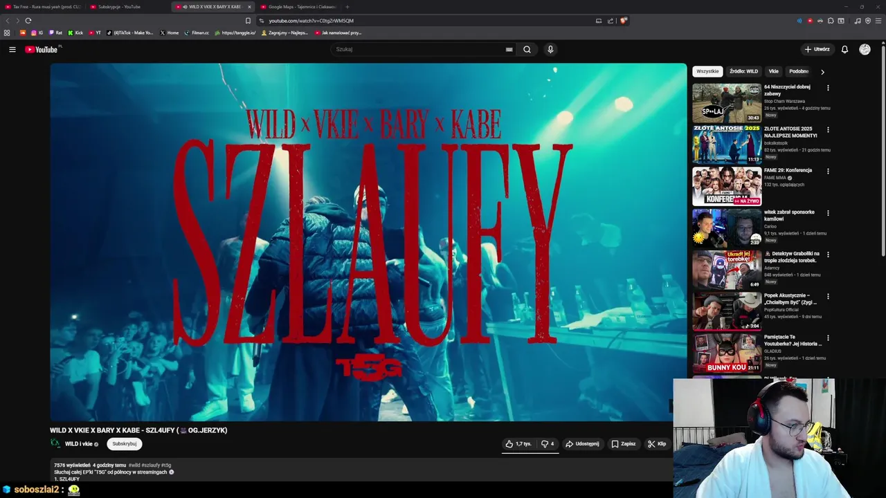Save the video with Zapisz

pyautogui.click(x=623, y=444)
